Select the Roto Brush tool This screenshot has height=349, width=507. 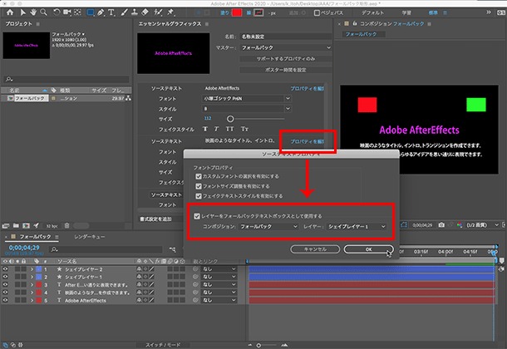[158, 12]
